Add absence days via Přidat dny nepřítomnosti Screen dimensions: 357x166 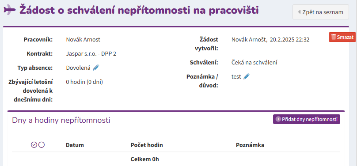[x=307, y=119]
